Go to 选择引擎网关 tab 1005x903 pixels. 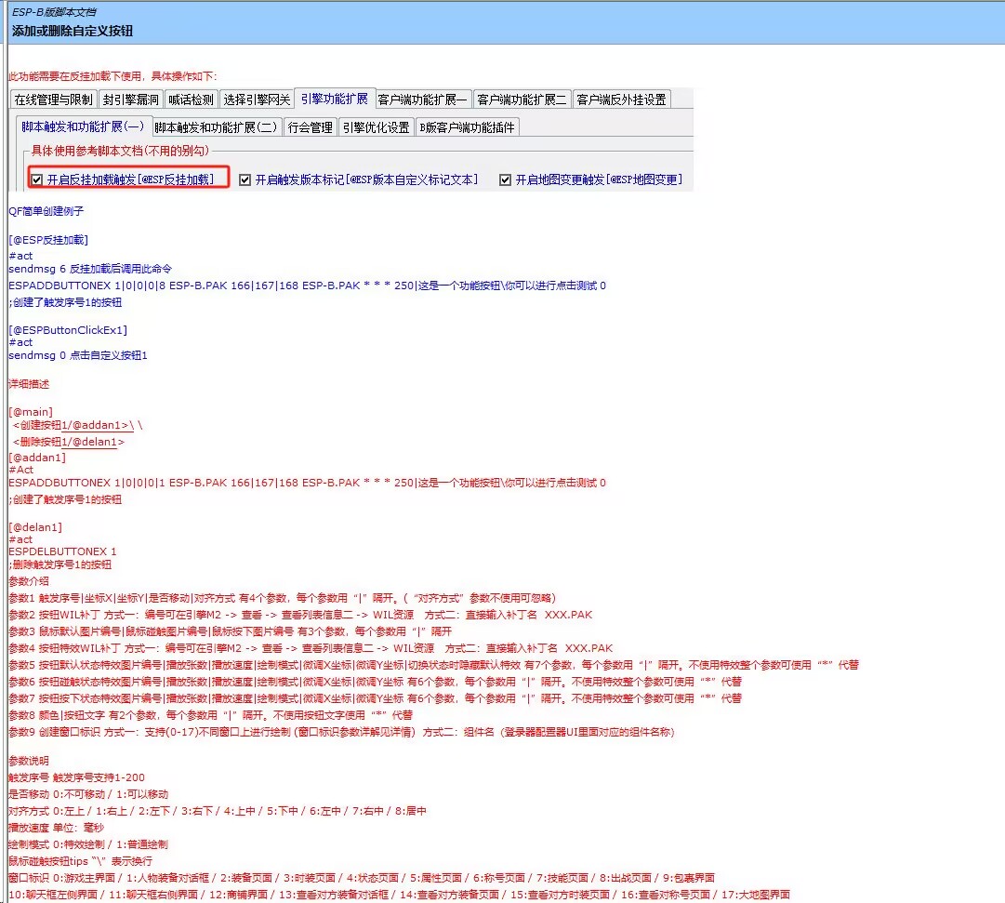258,100
